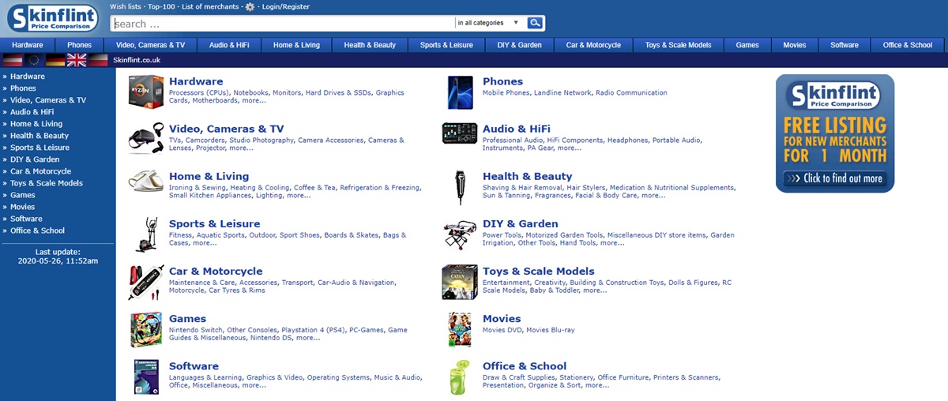Choose the German flag
This screenshot has width=948, height=401.
tap(55, 60)
